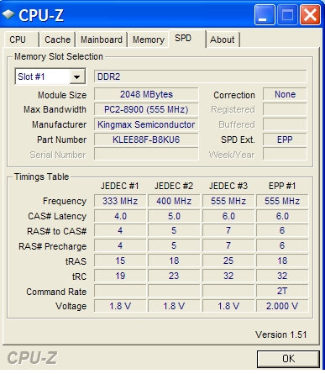Click the JEDEC #3 RAS# Precharge value 7
The image size is (325, 374).
coord(228,245)
